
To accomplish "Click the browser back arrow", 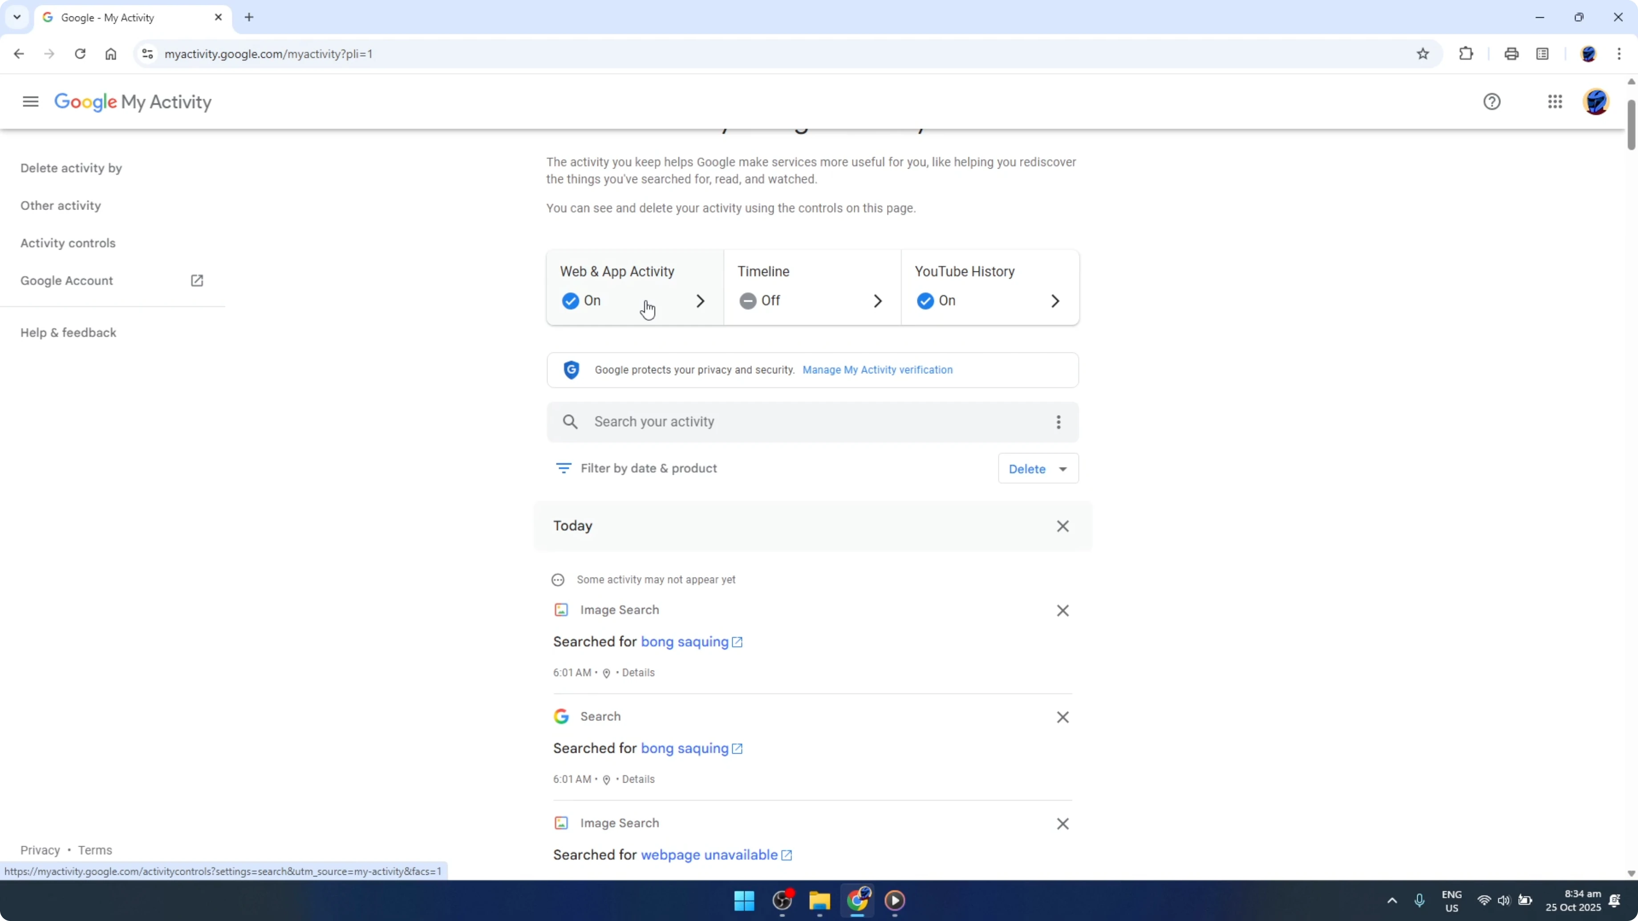I will coord(18,54).
